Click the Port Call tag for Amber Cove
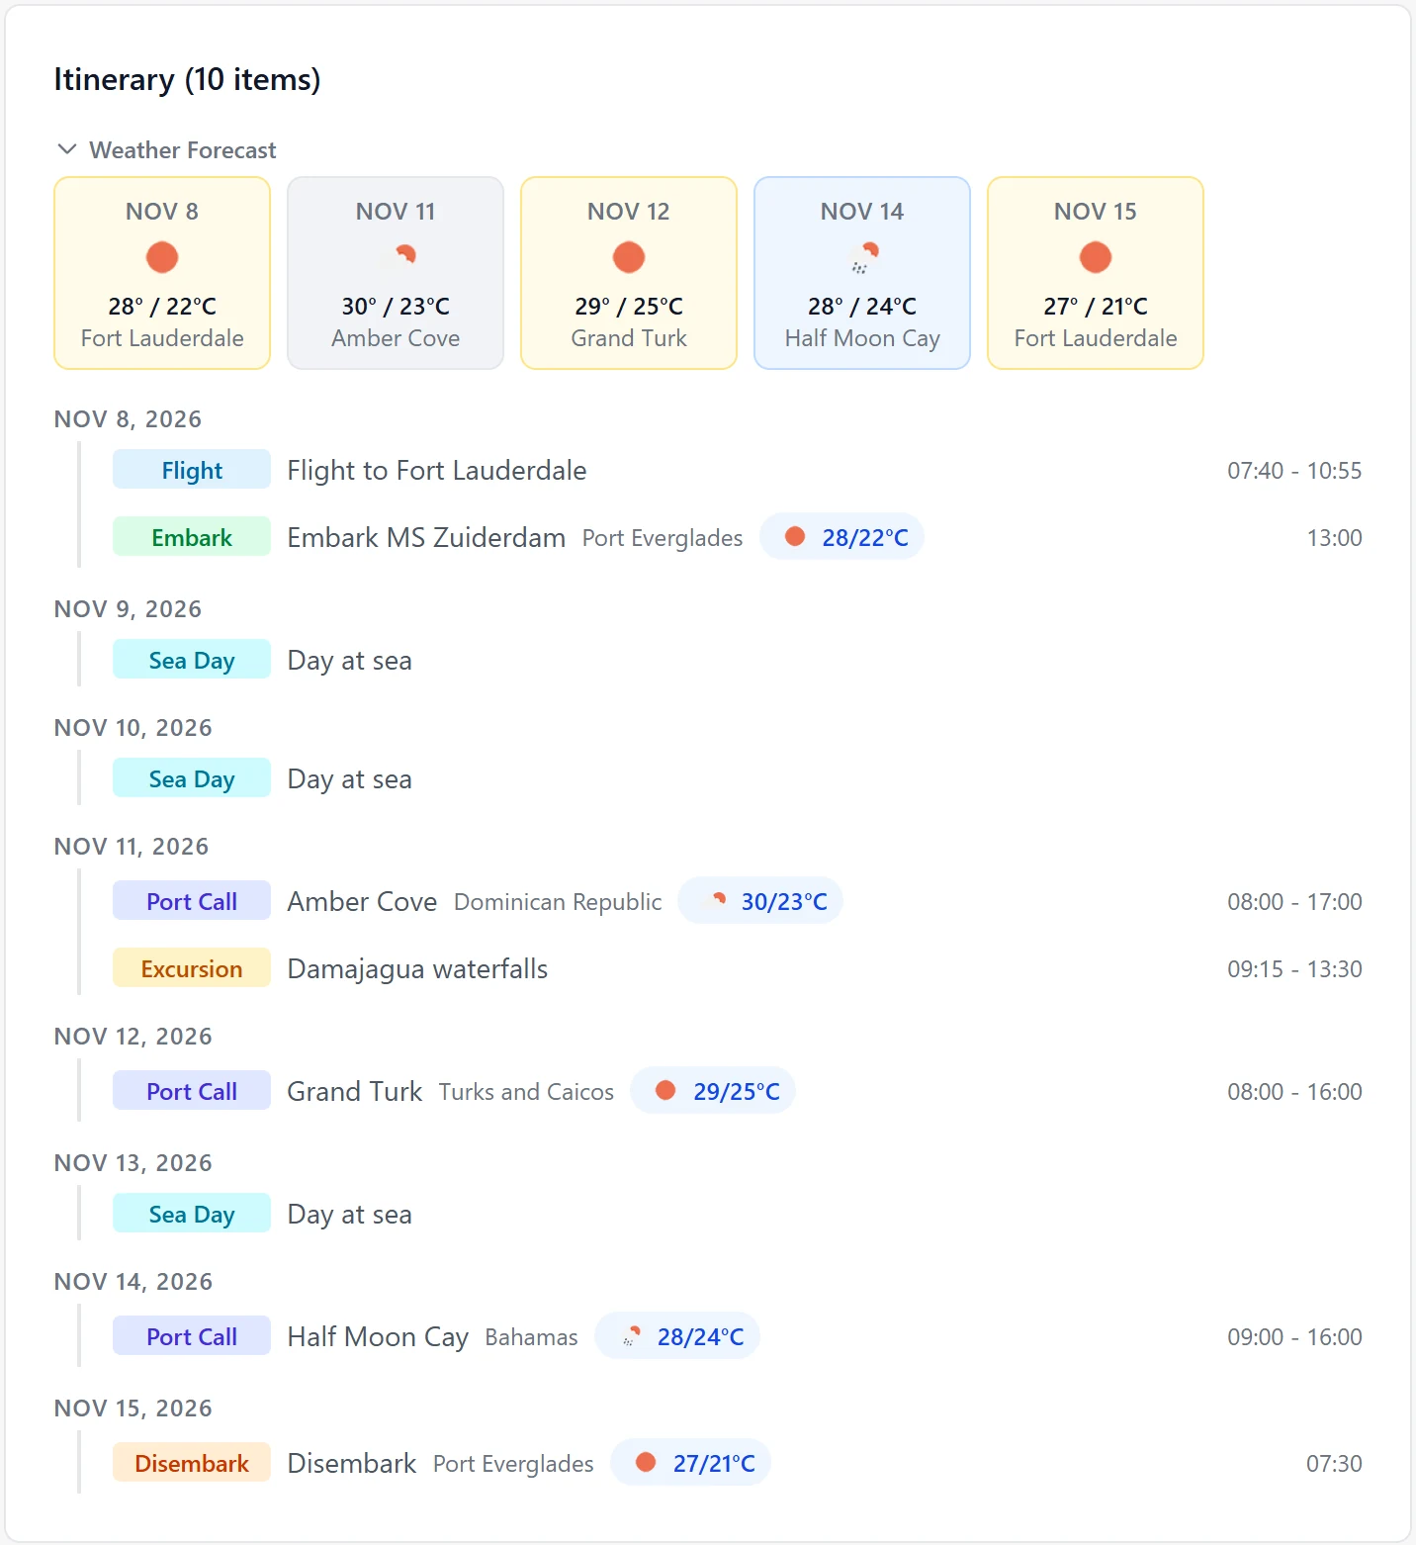Image resolution: width=1416 pixels, height=1545 pixels. 192,901
